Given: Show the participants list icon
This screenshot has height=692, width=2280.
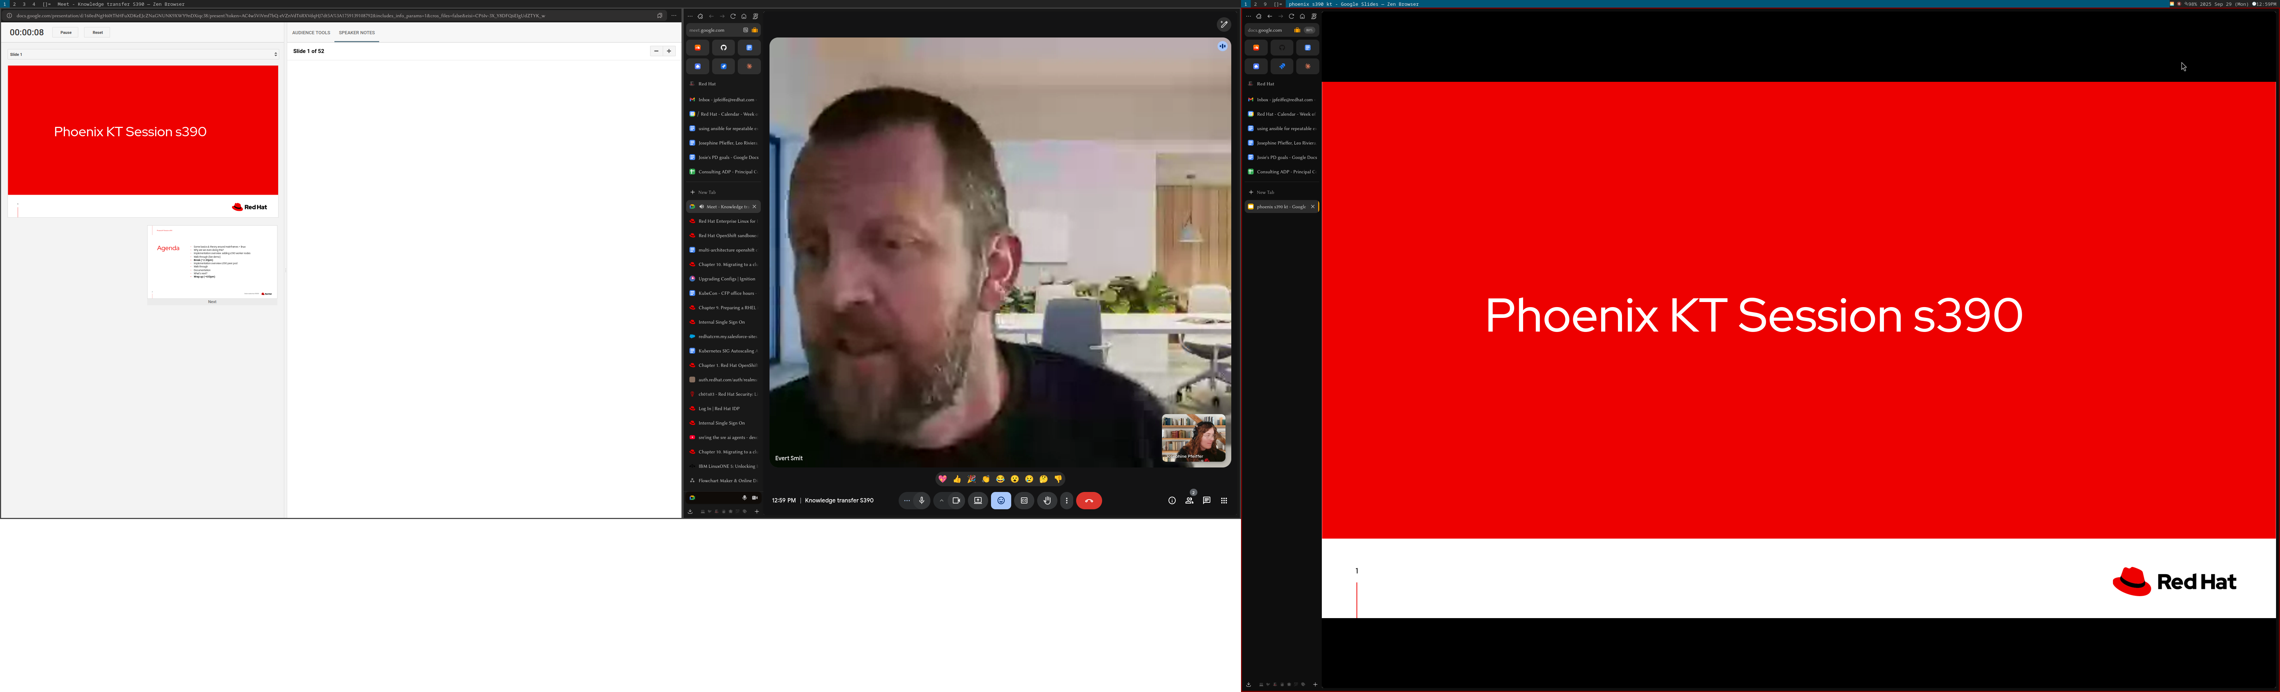Looking at the screenshot, I should [x=1189, y=500].
